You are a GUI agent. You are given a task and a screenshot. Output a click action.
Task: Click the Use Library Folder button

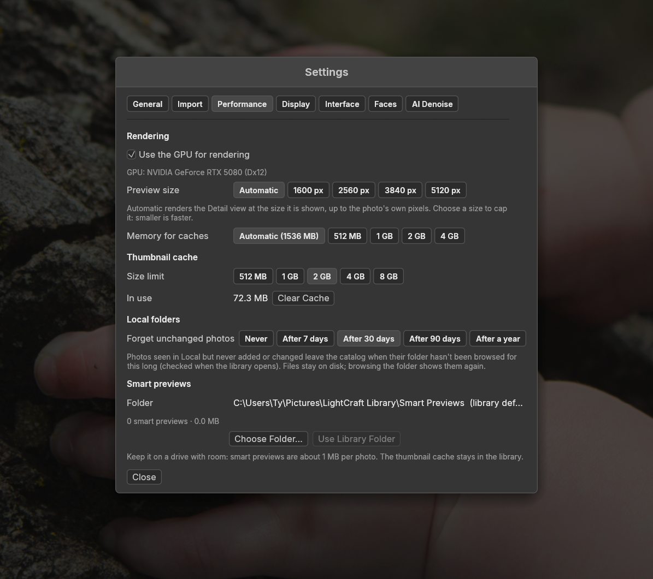pyautogui.click(x=356, y=439)
